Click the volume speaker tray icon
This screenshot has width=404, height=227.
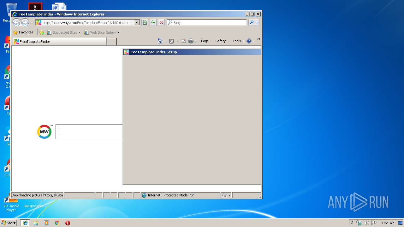(366, 223)
